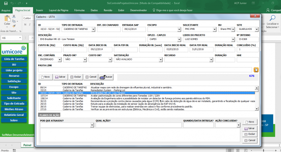
Task: Switch to the Painel sheet tab
Action: pos(27,145)
